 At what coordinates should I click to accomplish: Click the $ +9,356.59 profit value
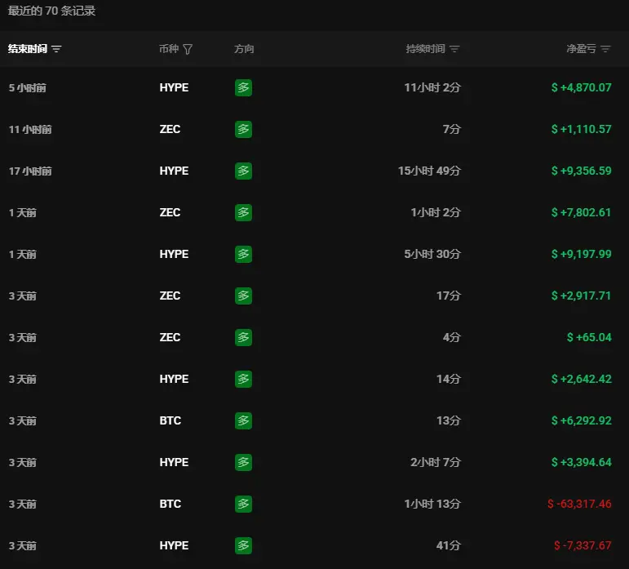pyautogui.click(x=581, y=171)
